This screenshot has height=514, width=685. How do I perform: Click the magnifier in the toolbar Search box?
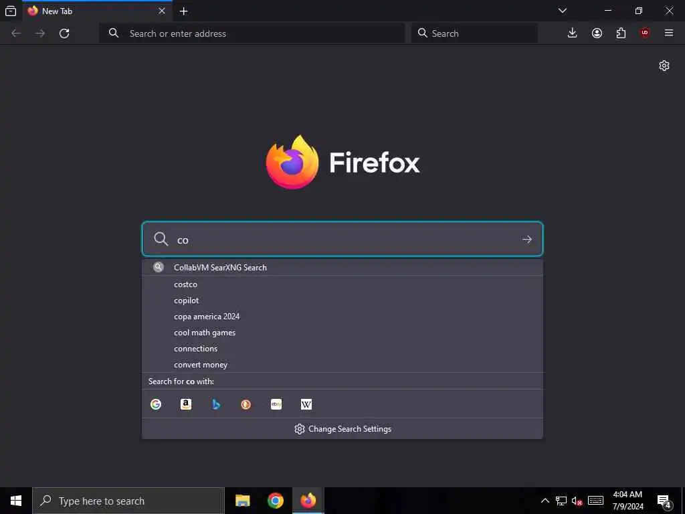tap(423, 33)
